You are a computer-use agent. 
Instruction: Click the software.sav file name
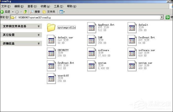pos(147,50)
